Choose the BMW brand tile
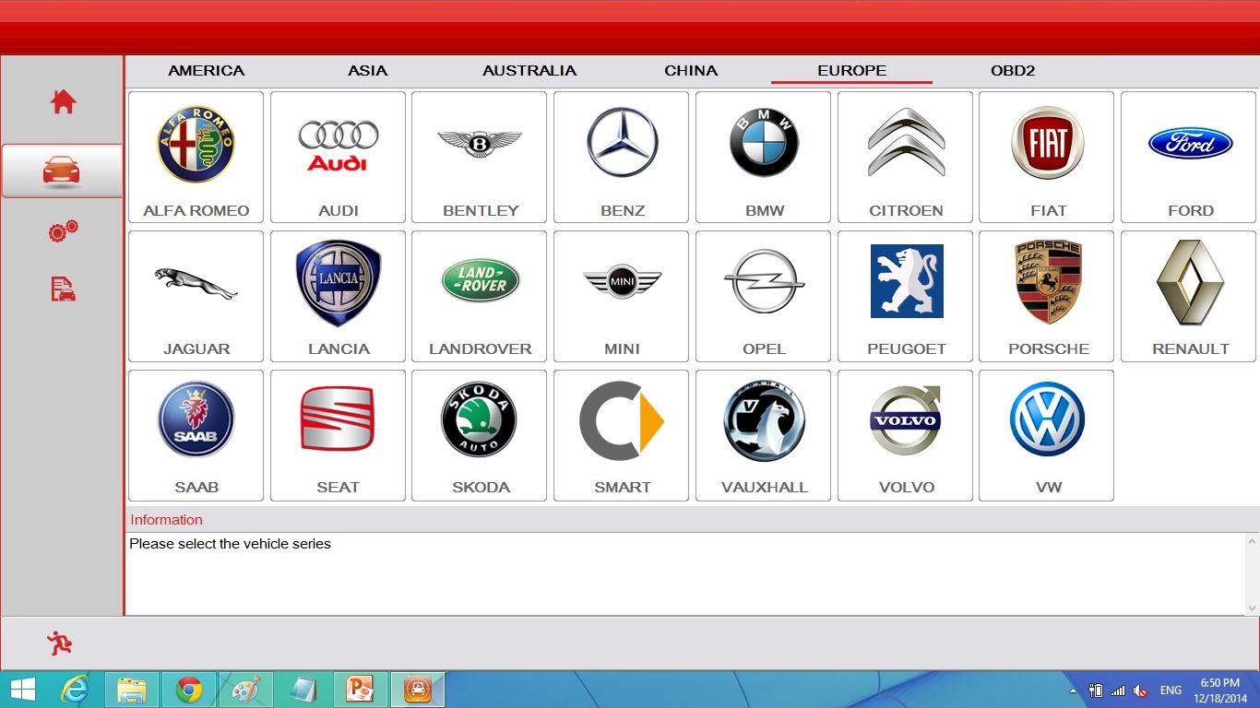Screen dimensions: 1260x708 coord(764,157)
